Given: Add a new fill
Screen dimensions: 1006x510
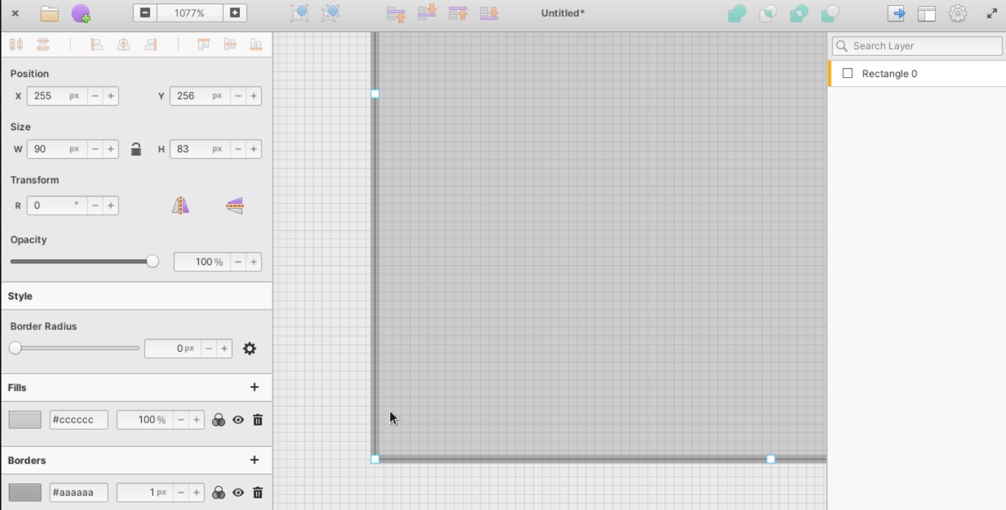Looking at the screenshot, I should pos(254,387).
